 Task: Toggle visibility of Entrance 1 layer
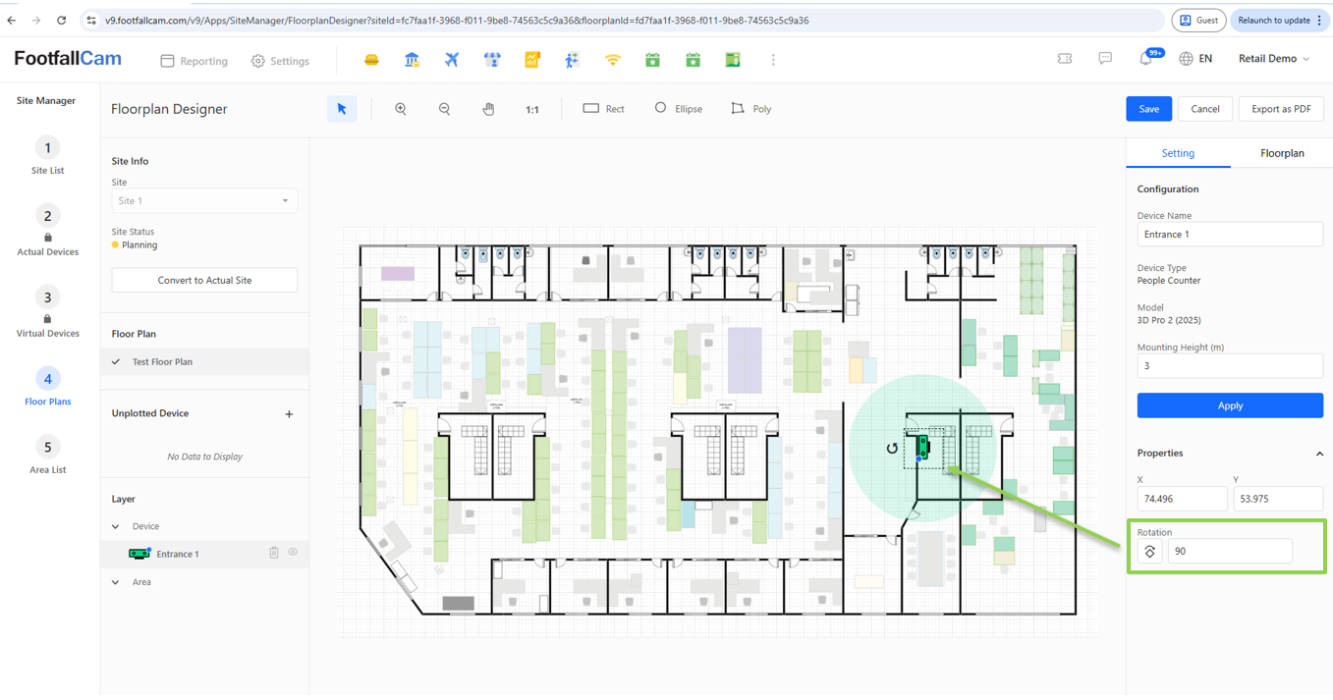293,553
